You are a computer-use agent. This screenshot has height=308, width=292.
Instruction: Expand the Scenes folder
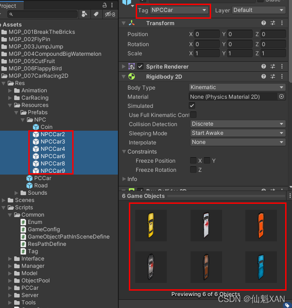click(x=3, y=200)
